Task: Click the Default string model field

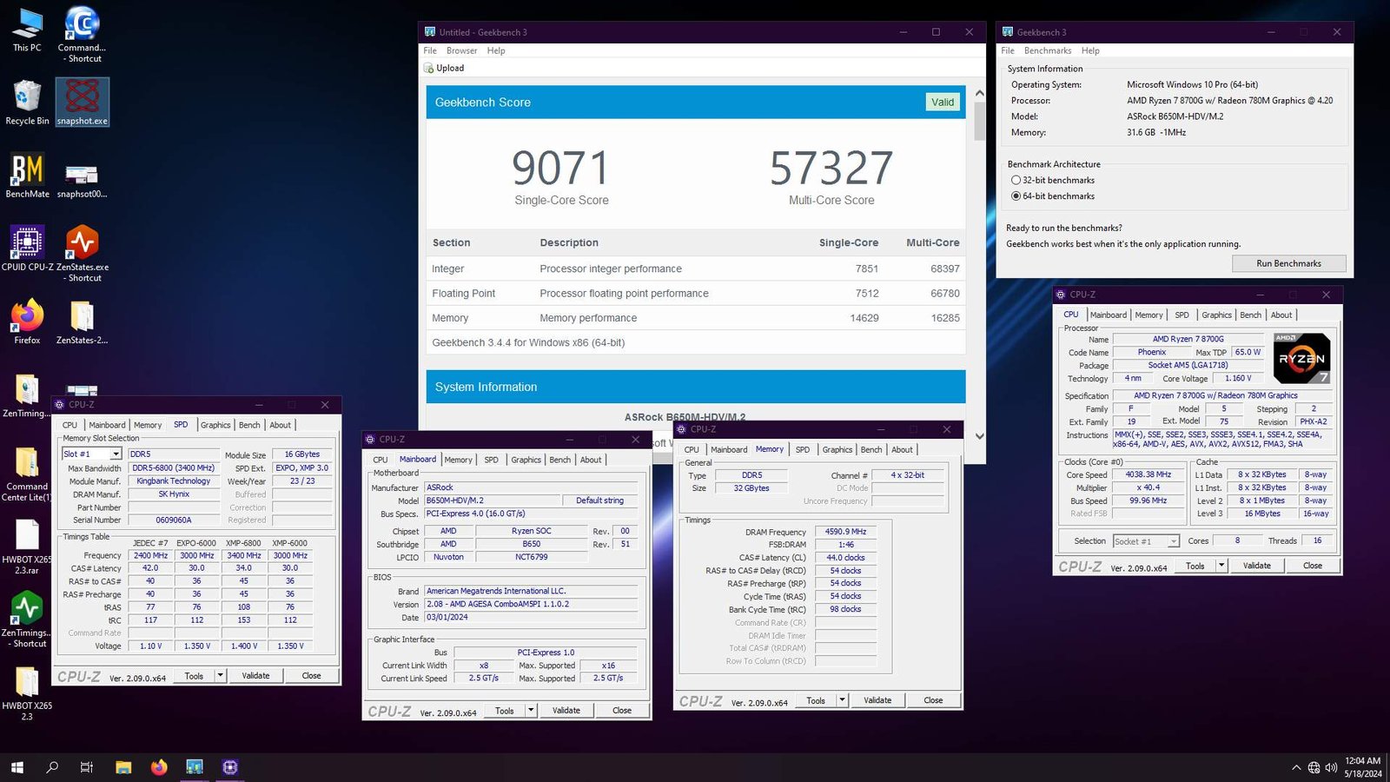Action: 599,500
